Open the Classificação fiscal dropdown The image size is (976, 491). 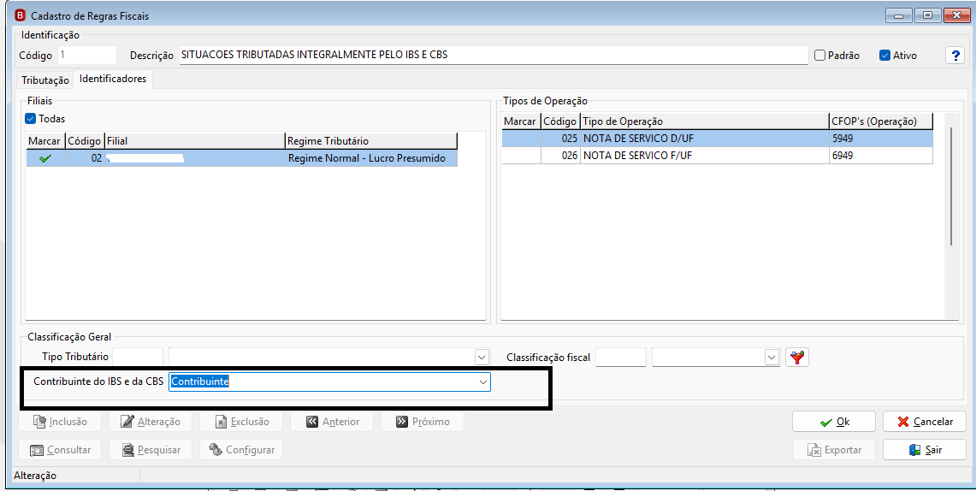click(772, 358)
